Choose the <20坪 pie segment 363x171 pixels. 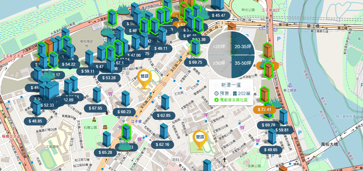[x=219, y=44]
